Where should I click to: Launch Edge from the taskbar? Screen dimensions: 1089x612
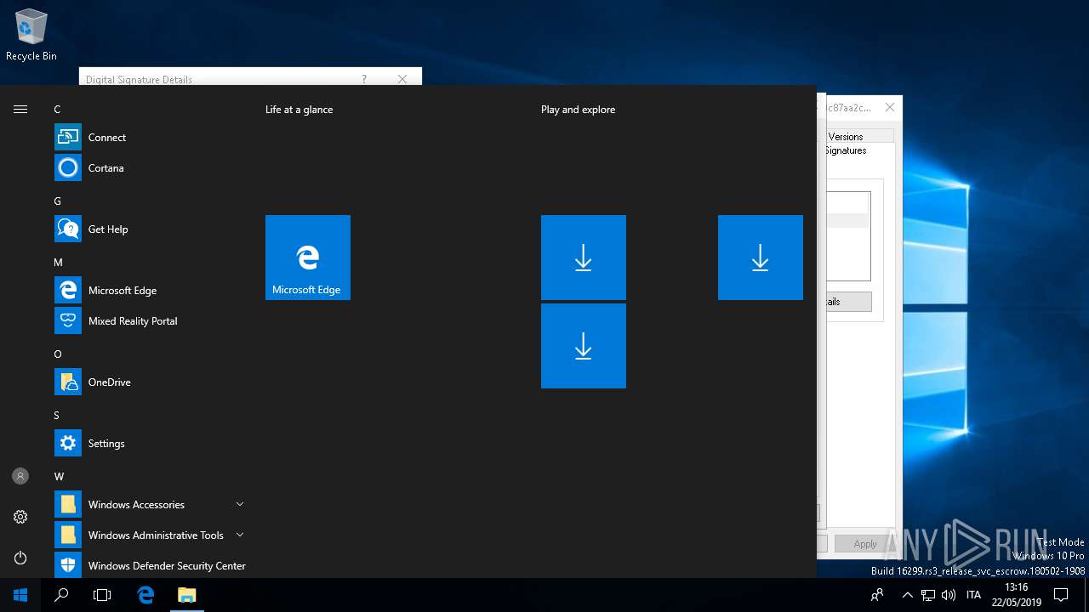tap(145, 595)
